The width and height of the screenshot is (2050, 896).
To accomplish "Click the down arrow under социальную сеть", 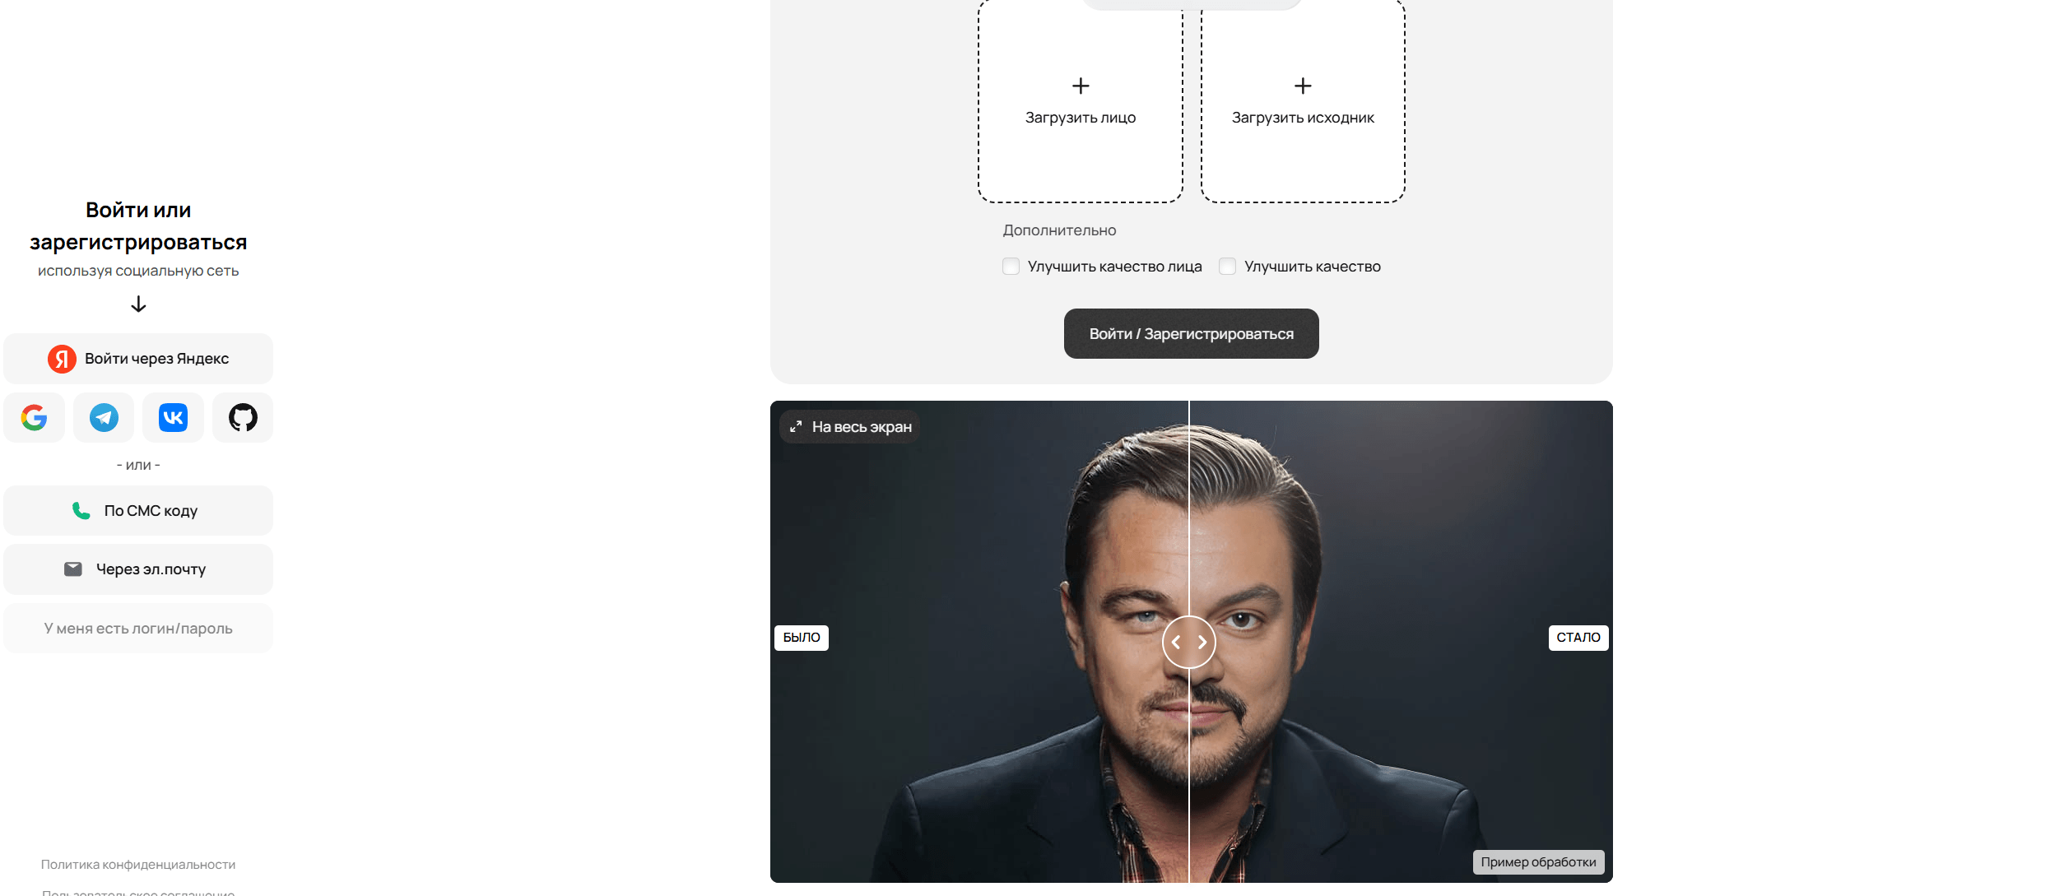I will point(138,304).
